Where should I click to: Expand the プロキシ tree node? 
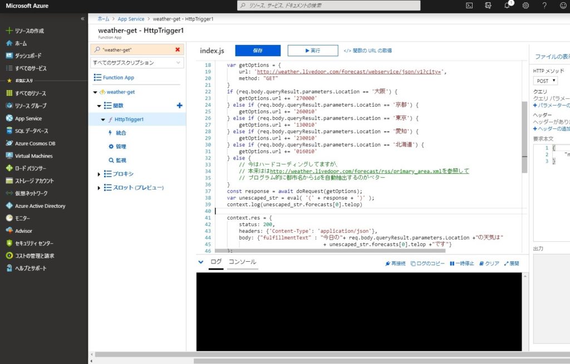click(x=99, y=174)
